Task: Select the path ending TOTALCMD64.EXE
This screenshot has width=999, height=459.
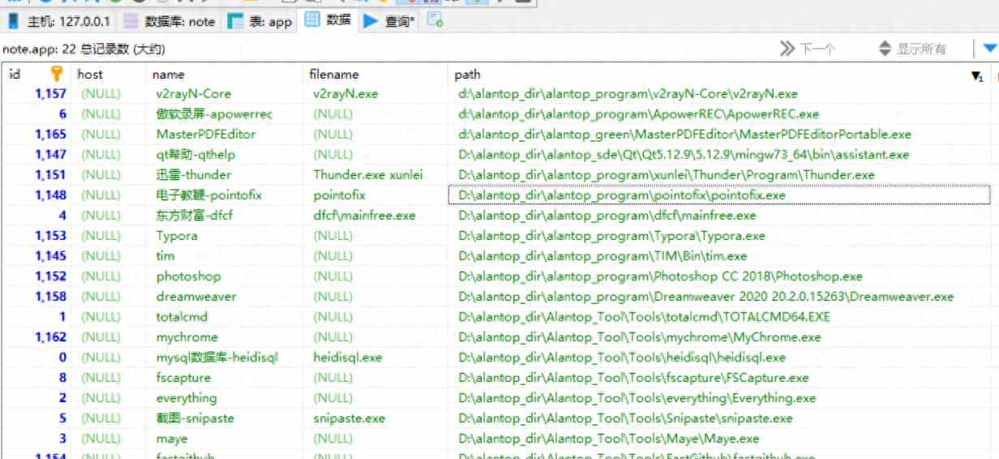Action: (644, 317)
